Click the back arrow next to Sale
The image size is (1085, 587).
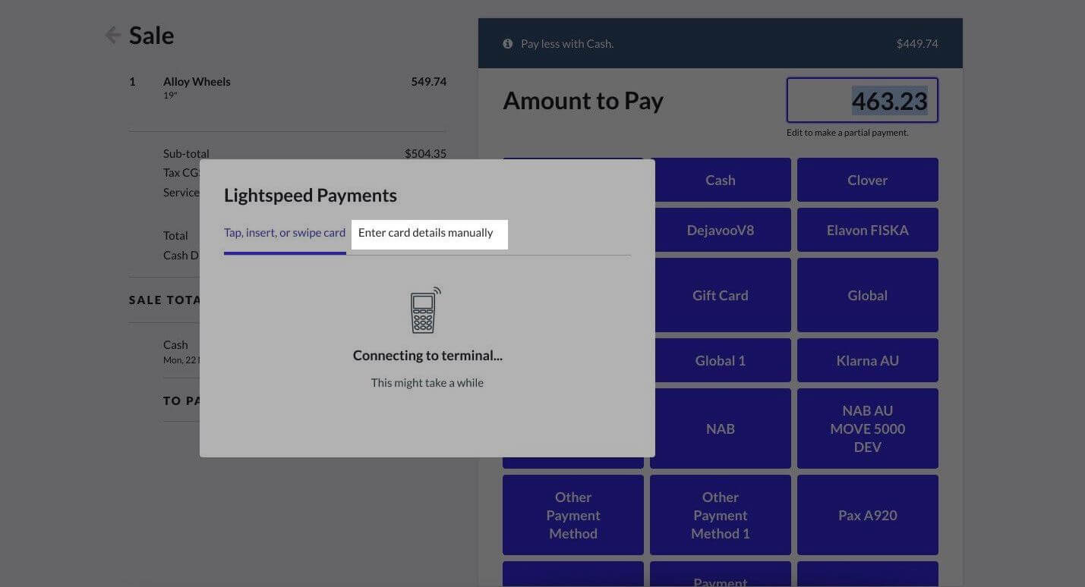pyautogui.click(x=112, y=34)
